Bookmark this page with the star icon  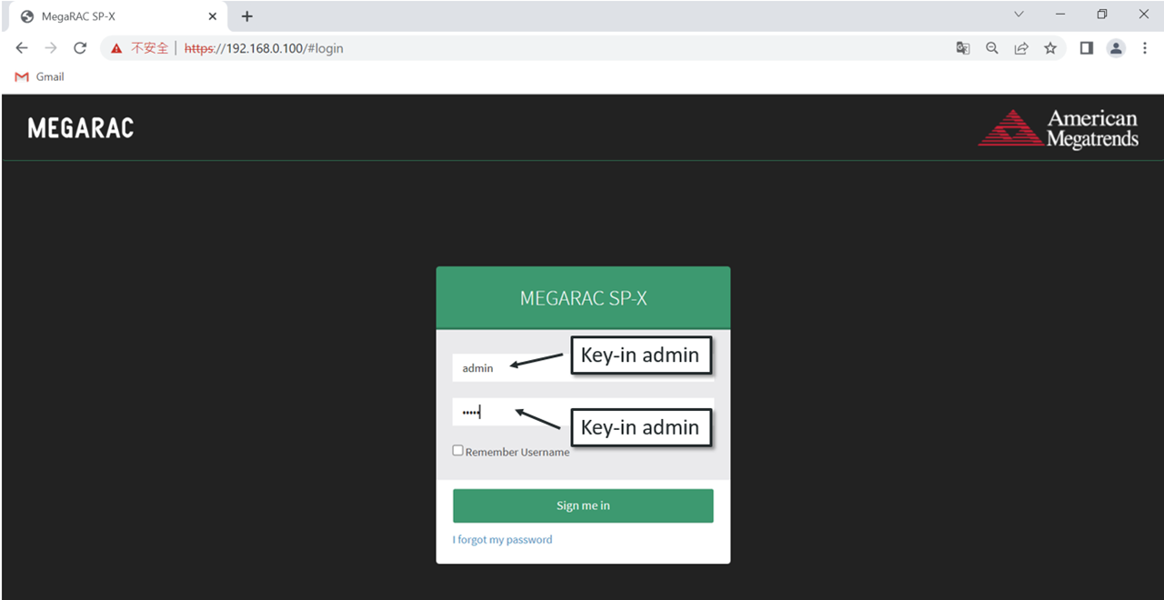coord(1050,48)
